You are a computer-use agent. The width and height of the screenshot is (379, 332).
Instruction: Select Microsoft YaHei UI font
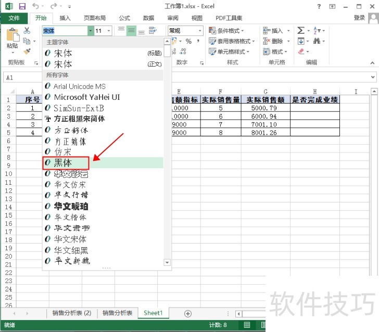(103, 97)
